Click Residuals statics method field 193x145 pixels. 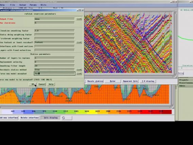[x=54, y=70]
